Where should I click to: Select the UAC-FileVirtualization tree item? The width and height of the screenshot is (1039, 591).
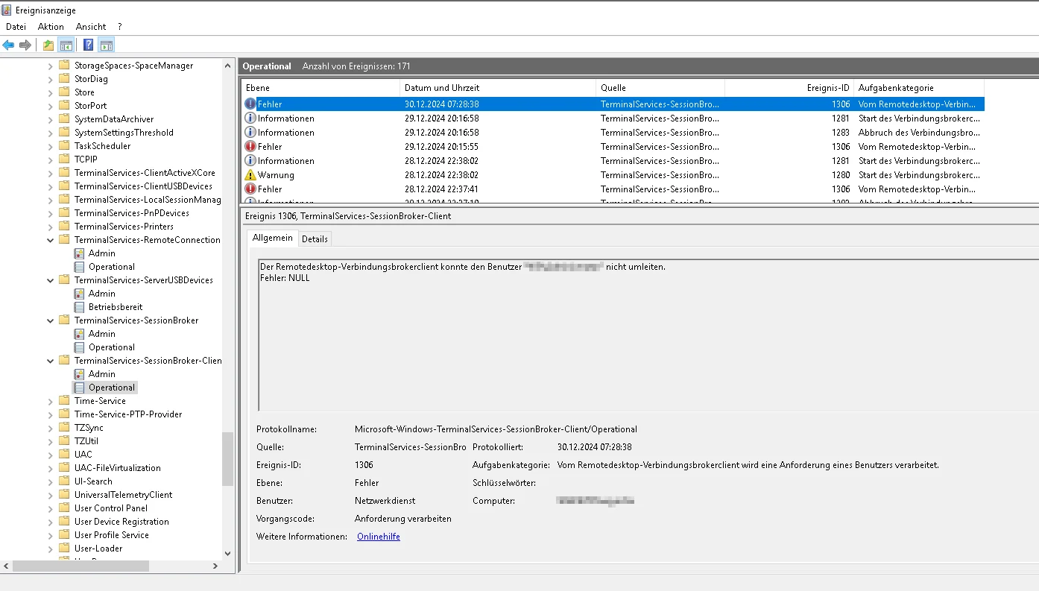117,468
